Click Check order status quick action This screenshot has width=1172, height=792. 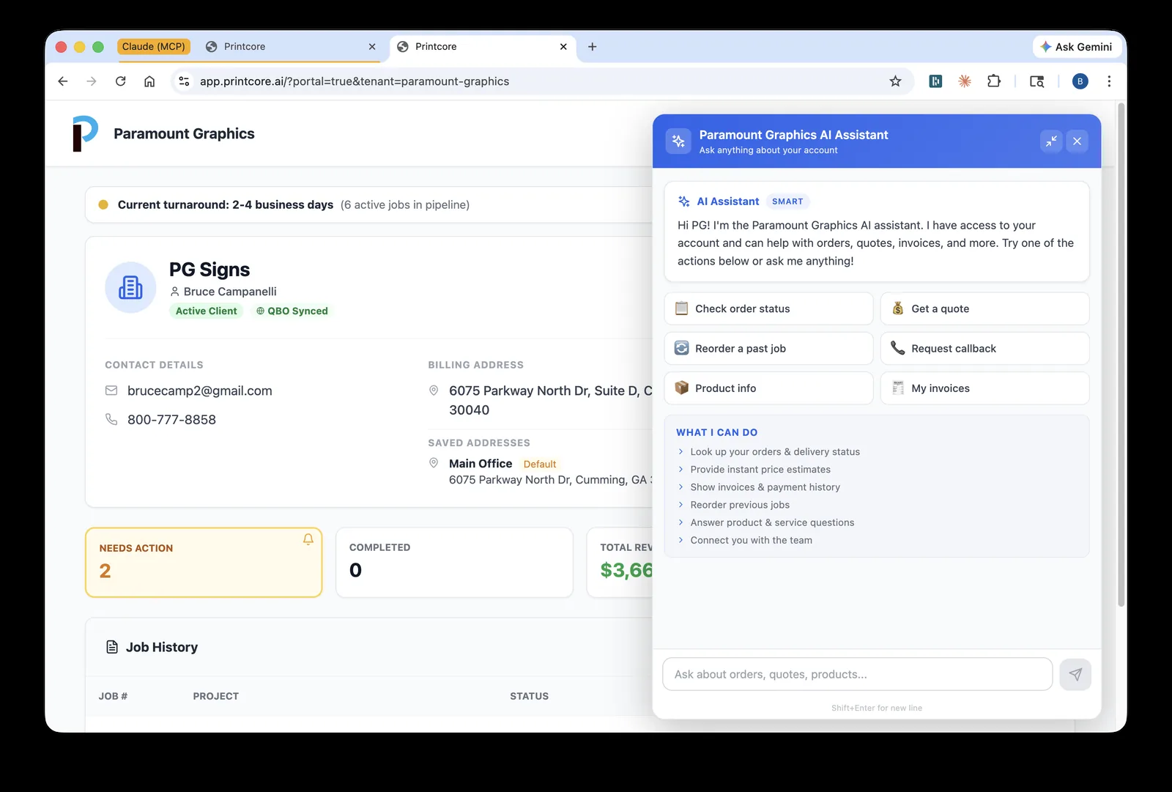(x=768, y=308)
